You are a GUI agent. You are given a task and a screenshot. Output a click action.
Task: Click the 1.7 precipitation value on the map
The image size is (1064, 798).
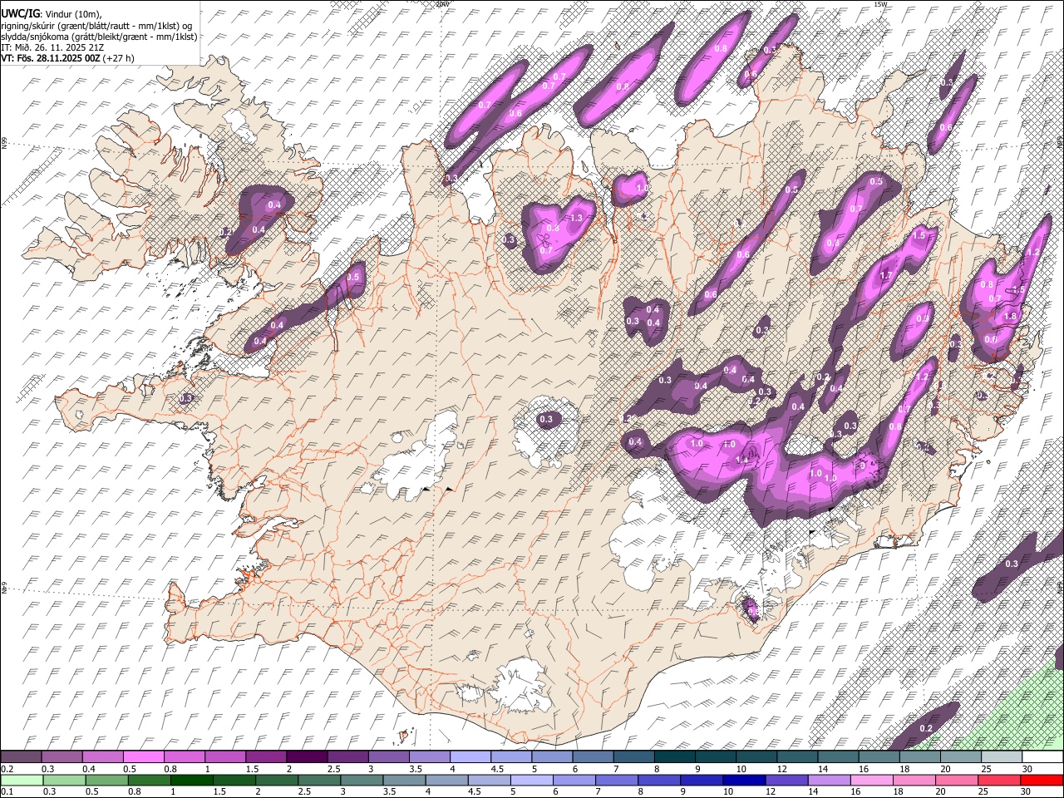pos(885,276)
